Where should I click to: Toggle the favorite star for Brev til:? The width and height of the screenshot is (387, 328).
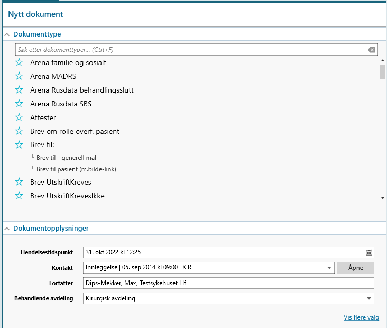(x=20, y=144)
